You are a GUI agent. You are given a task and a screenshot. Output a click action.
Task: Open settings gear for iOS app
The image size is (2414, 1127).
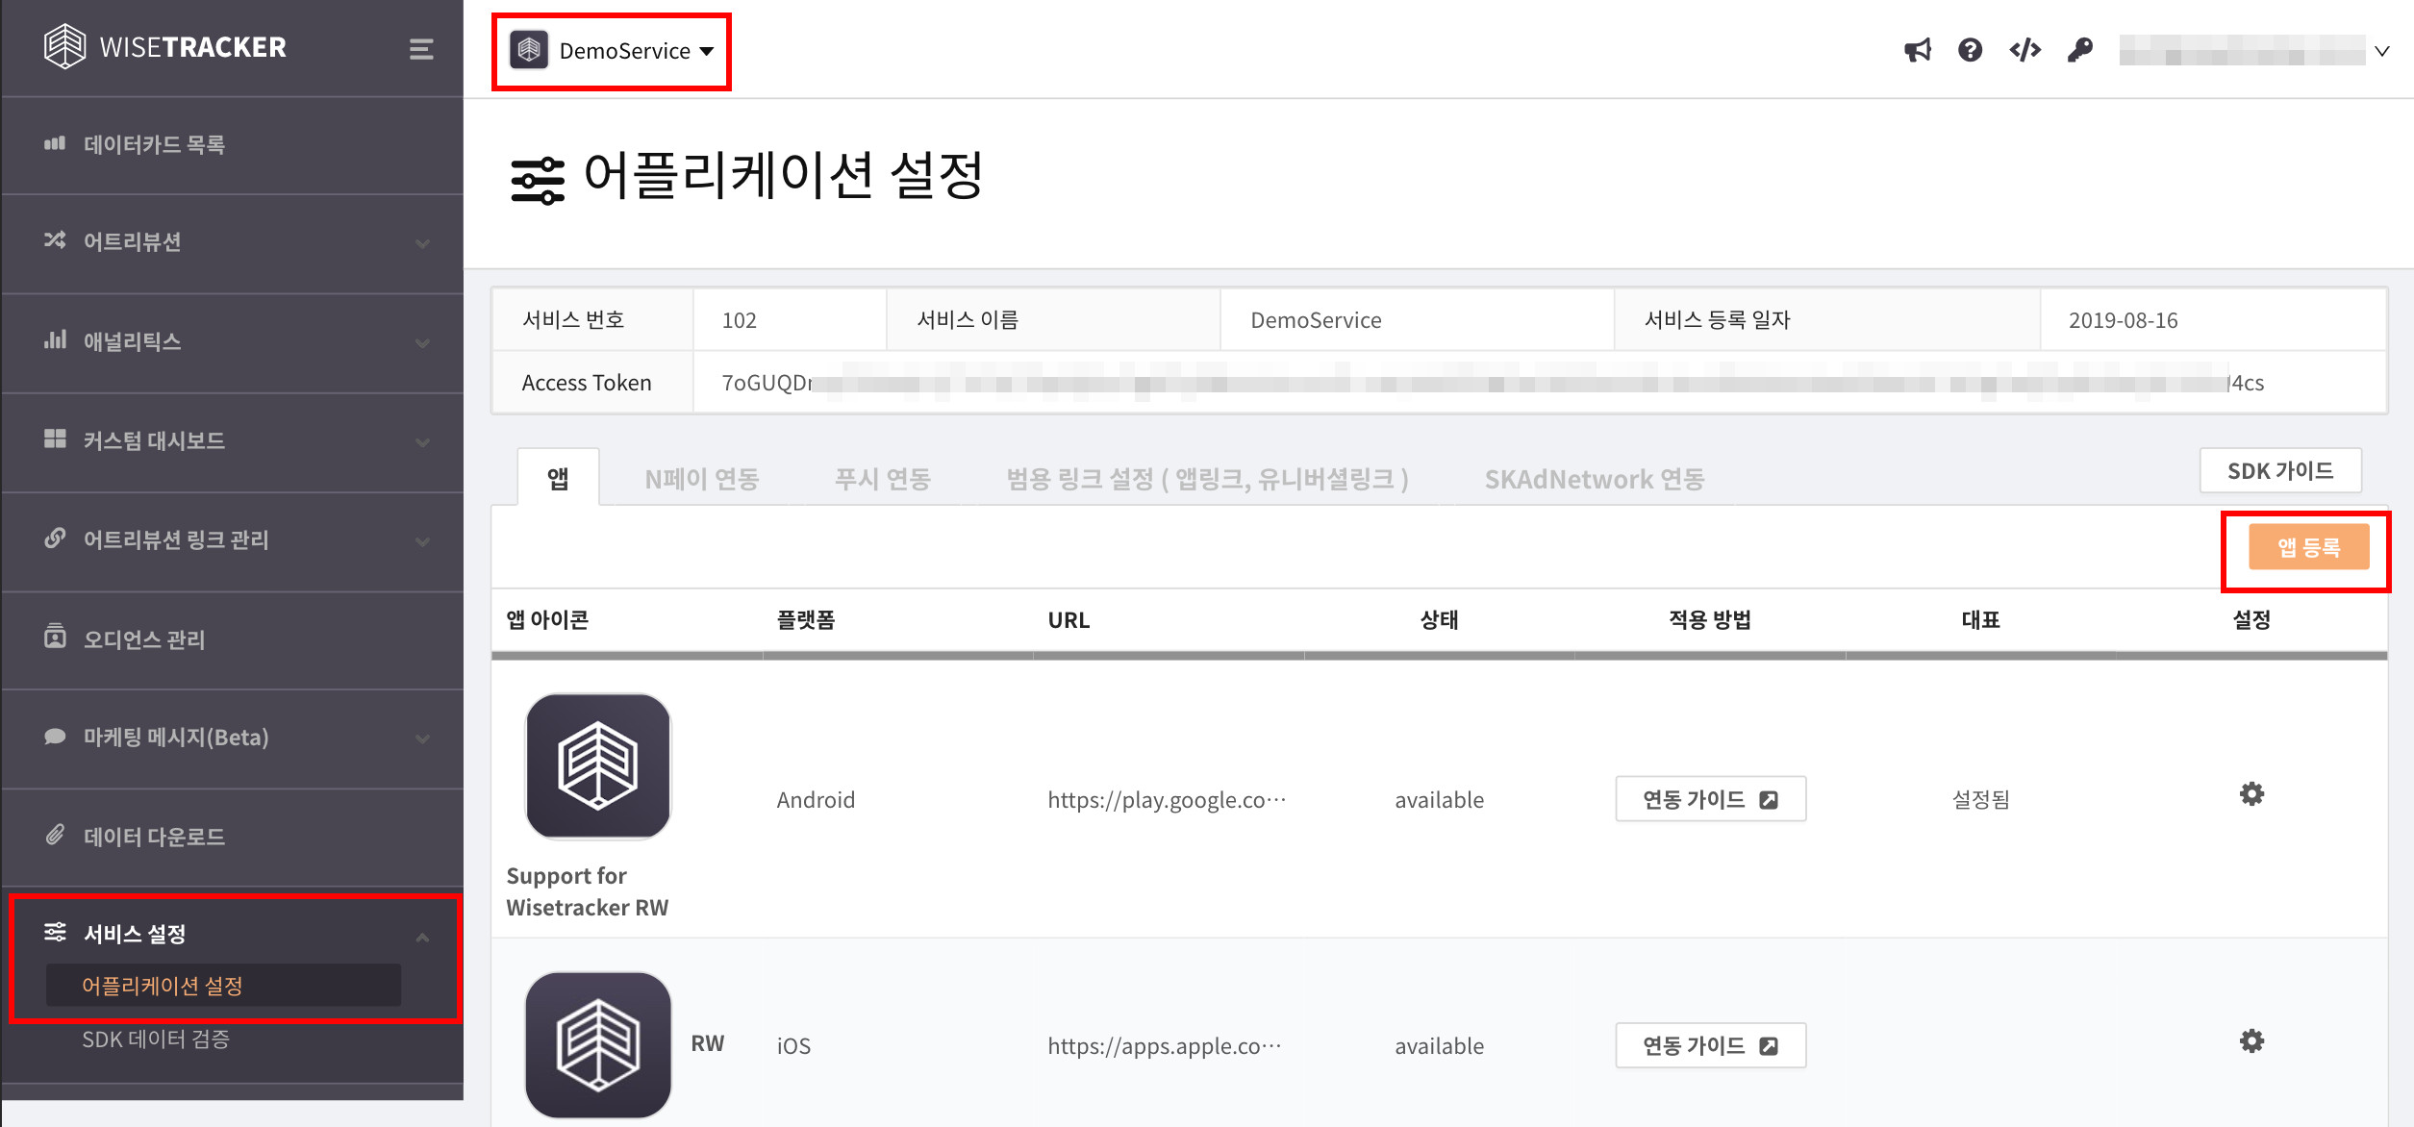click(x=2251, y=1041)
